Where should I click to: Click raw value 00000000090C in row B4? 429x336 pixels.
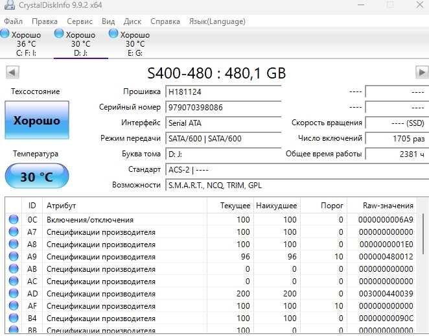click(386, 318)
